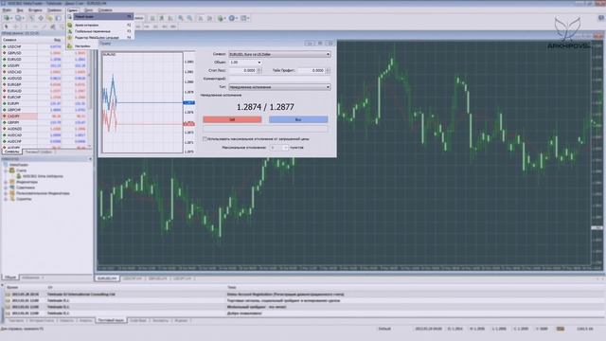Select the AUDCAD row in Market Watch
Viewport: 606px width, 341px height.
(45, 135)
